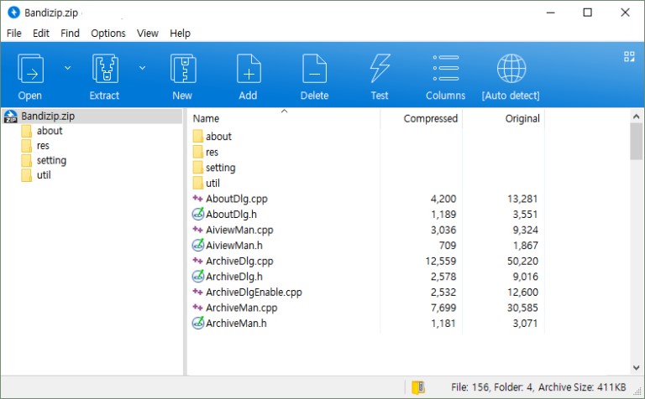
Task: Open the Options menu
Action: (108, 34)
